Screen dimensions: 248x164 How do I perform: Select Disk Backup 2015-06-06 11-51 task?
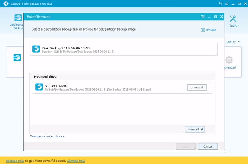[x=124, y=49]
